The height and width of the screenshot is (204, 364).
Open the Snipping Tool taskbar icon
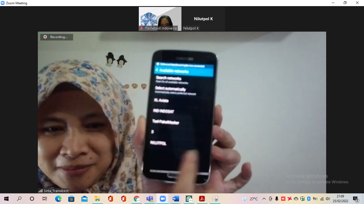(x=215, y=199)
